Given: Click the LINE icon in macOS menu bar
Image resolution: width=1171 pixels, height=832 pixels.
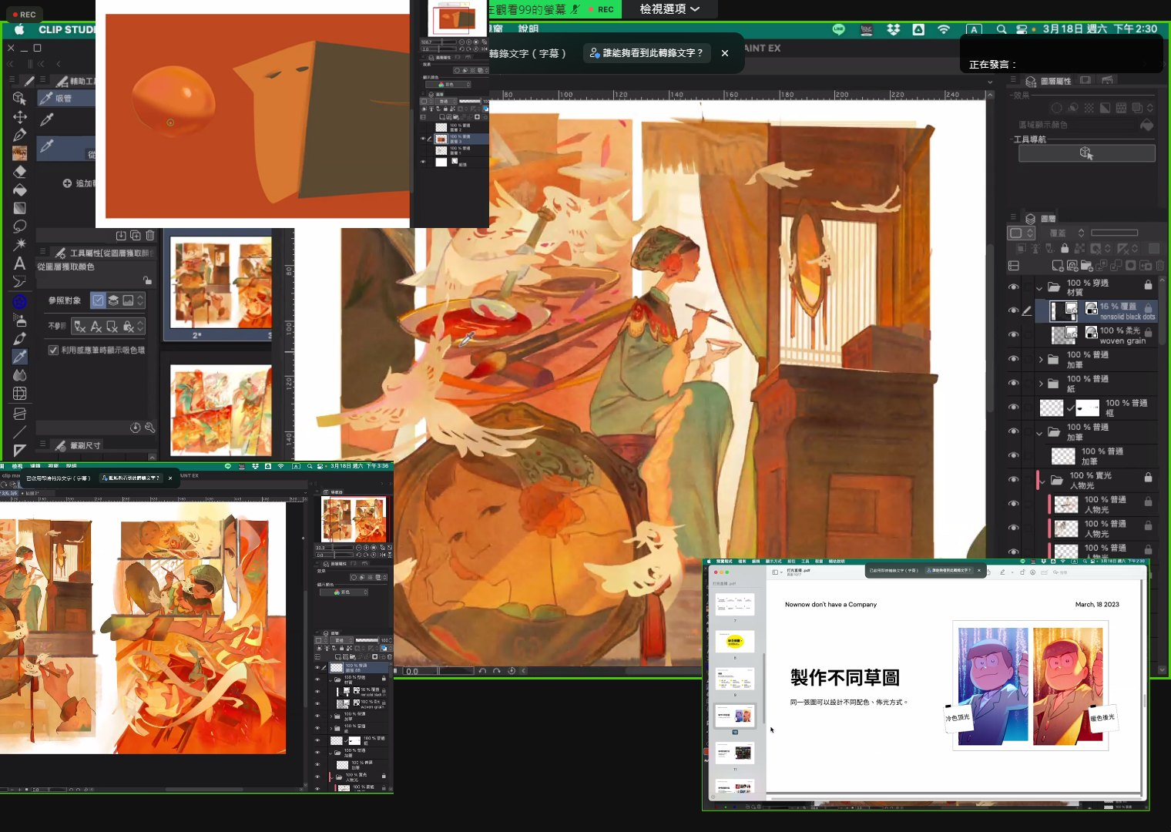Looking at the screenshot, I should [839, 29].
